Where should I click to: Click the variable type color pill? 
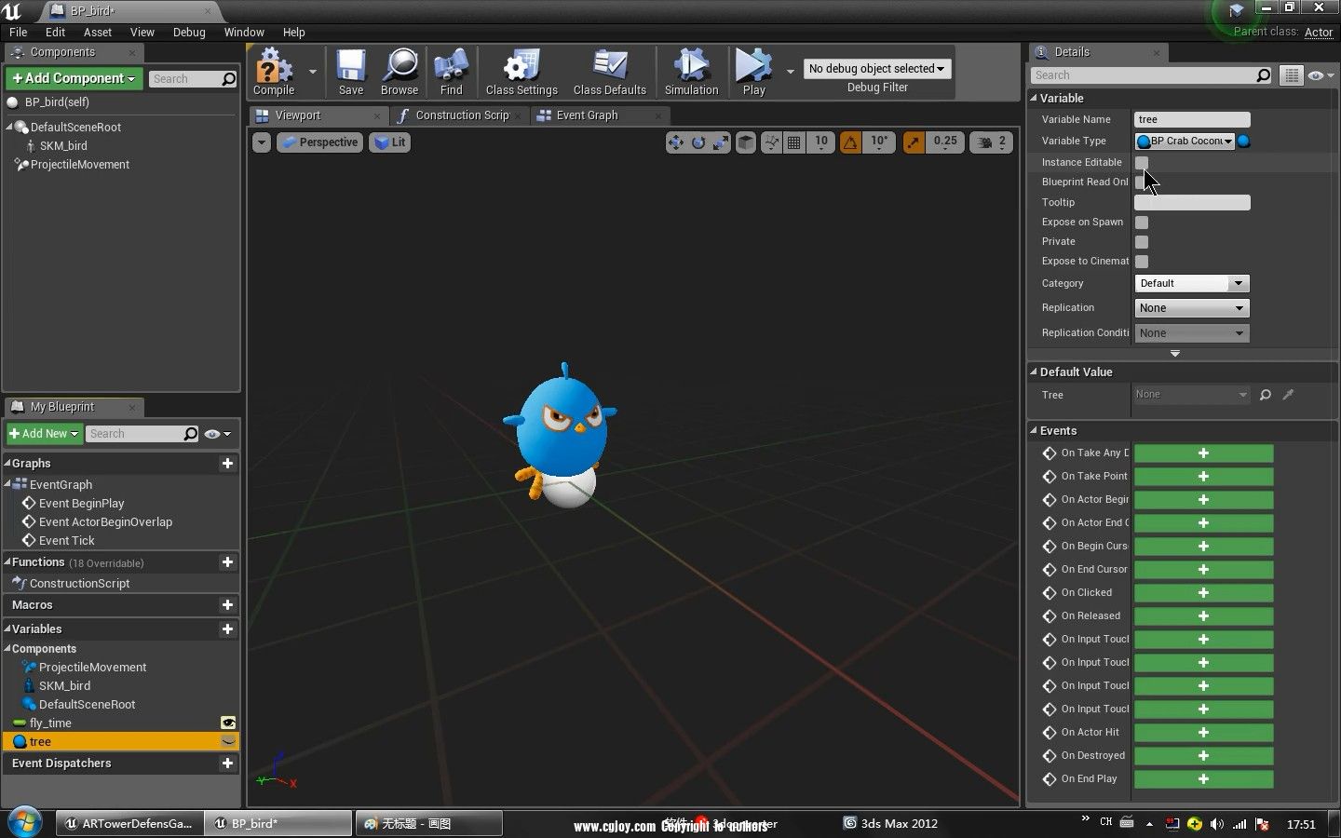1244,142
